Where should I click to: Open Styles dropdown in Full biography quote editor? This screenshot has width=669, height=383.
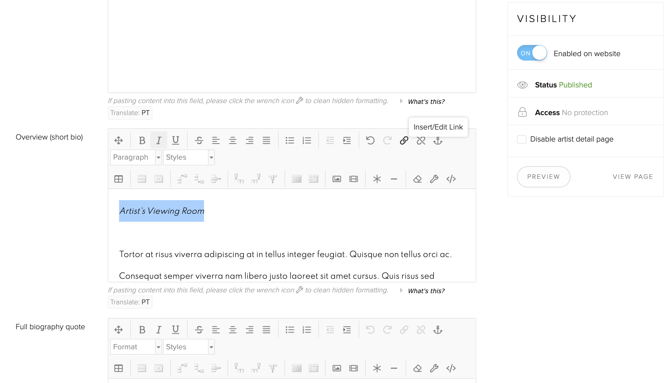pos(189,347)
